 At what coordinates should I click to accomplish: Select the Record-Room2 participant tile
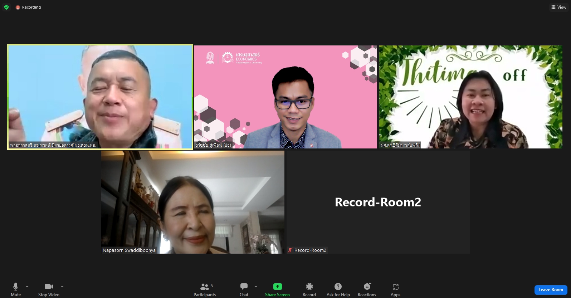(378, 202)
